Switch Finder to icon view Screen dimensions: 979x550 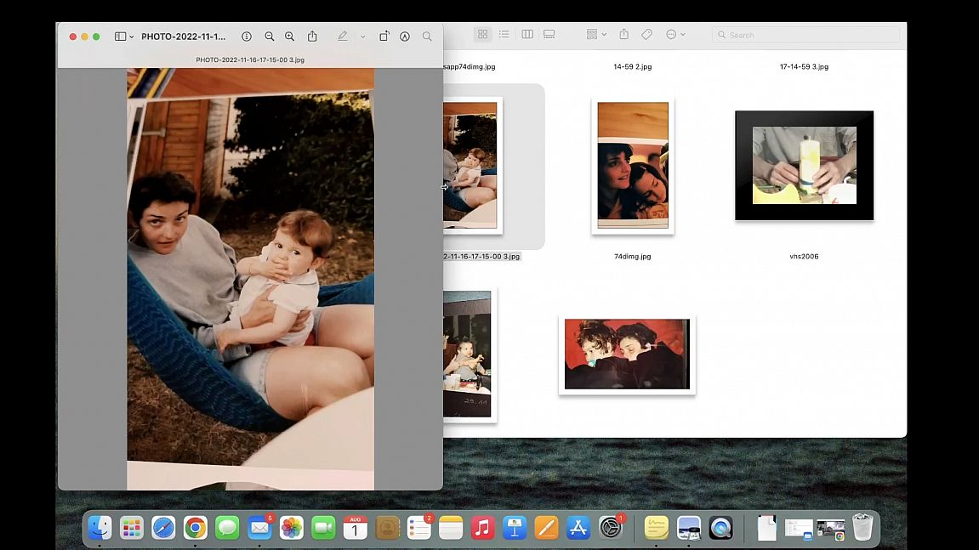pyautogui.click(x=482, y=35)
